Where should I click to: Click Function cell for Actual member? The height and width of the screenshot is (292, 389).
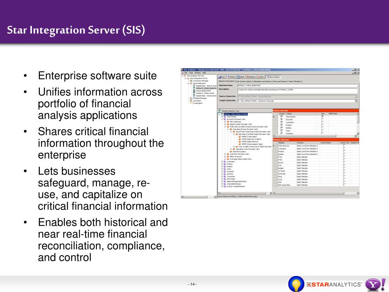click(x=308, y=163)
